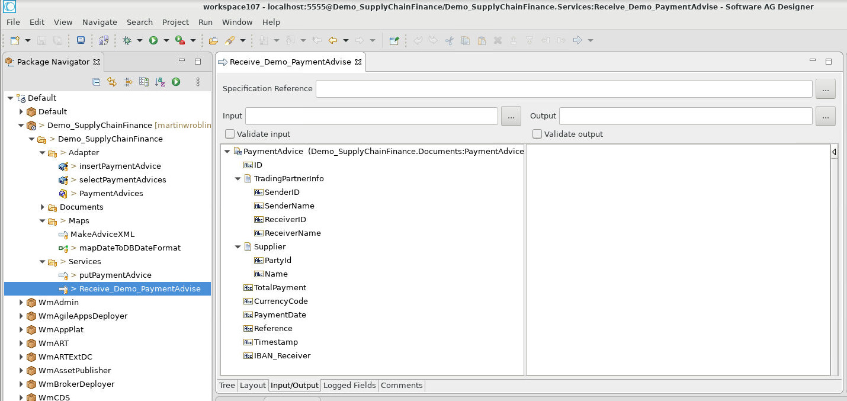Browse for Specification Reference
The height and width of the screenshot is (401, 847).
point(825,89)
